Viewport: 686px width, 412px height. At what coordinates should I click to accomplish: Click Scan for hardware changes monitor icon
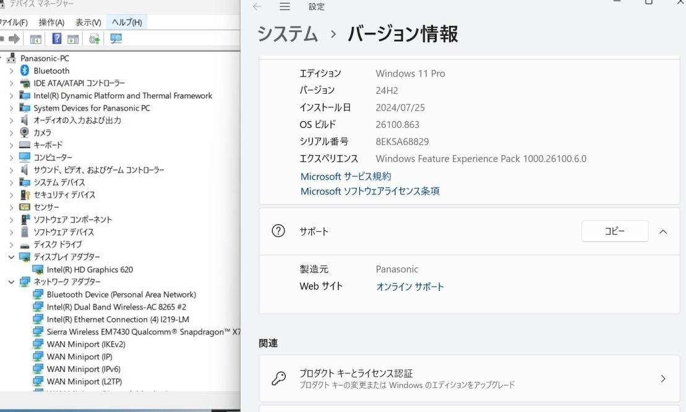[116, 39]
